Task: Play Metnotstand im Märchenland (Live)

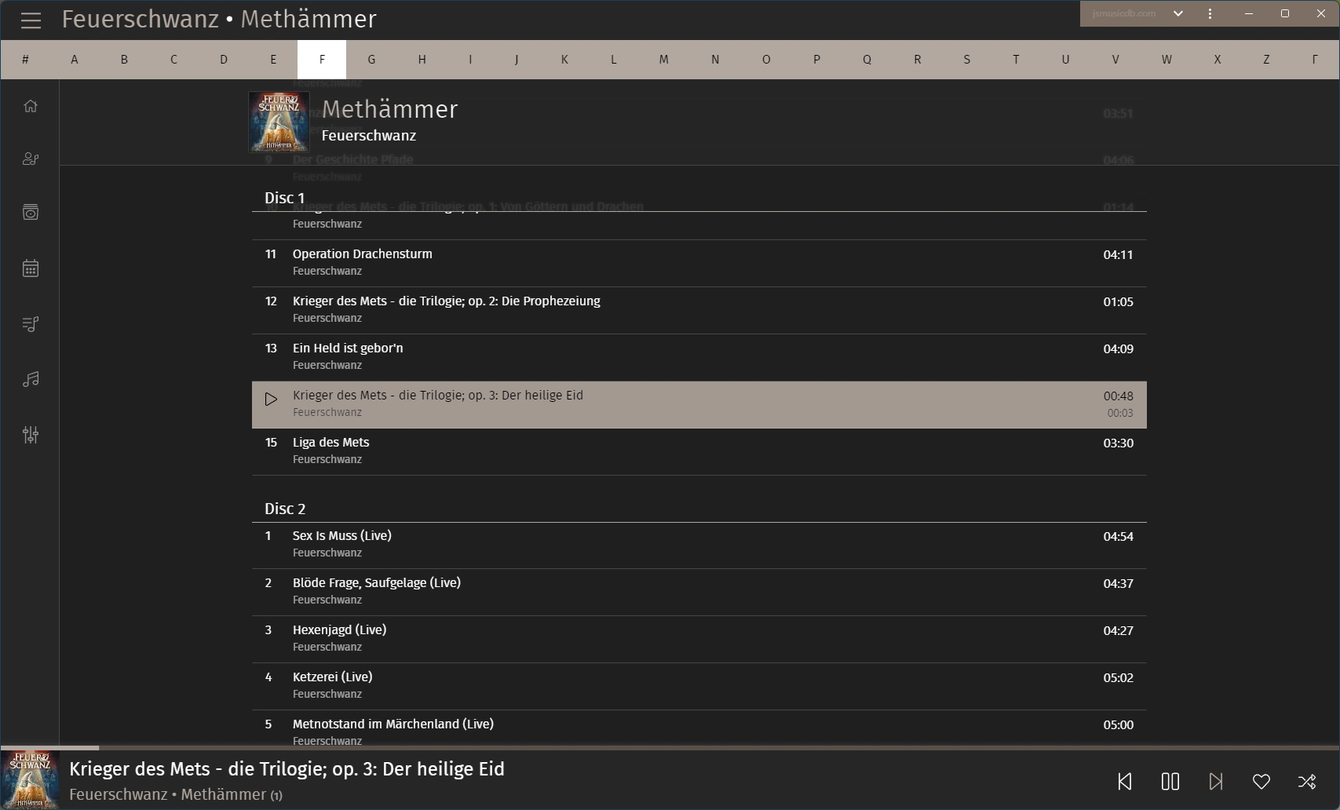Action: coord(699,728)
